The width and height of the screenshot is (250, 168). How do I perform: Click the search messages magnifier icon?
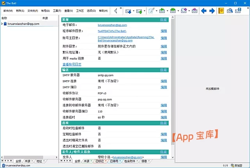point(230,11)
